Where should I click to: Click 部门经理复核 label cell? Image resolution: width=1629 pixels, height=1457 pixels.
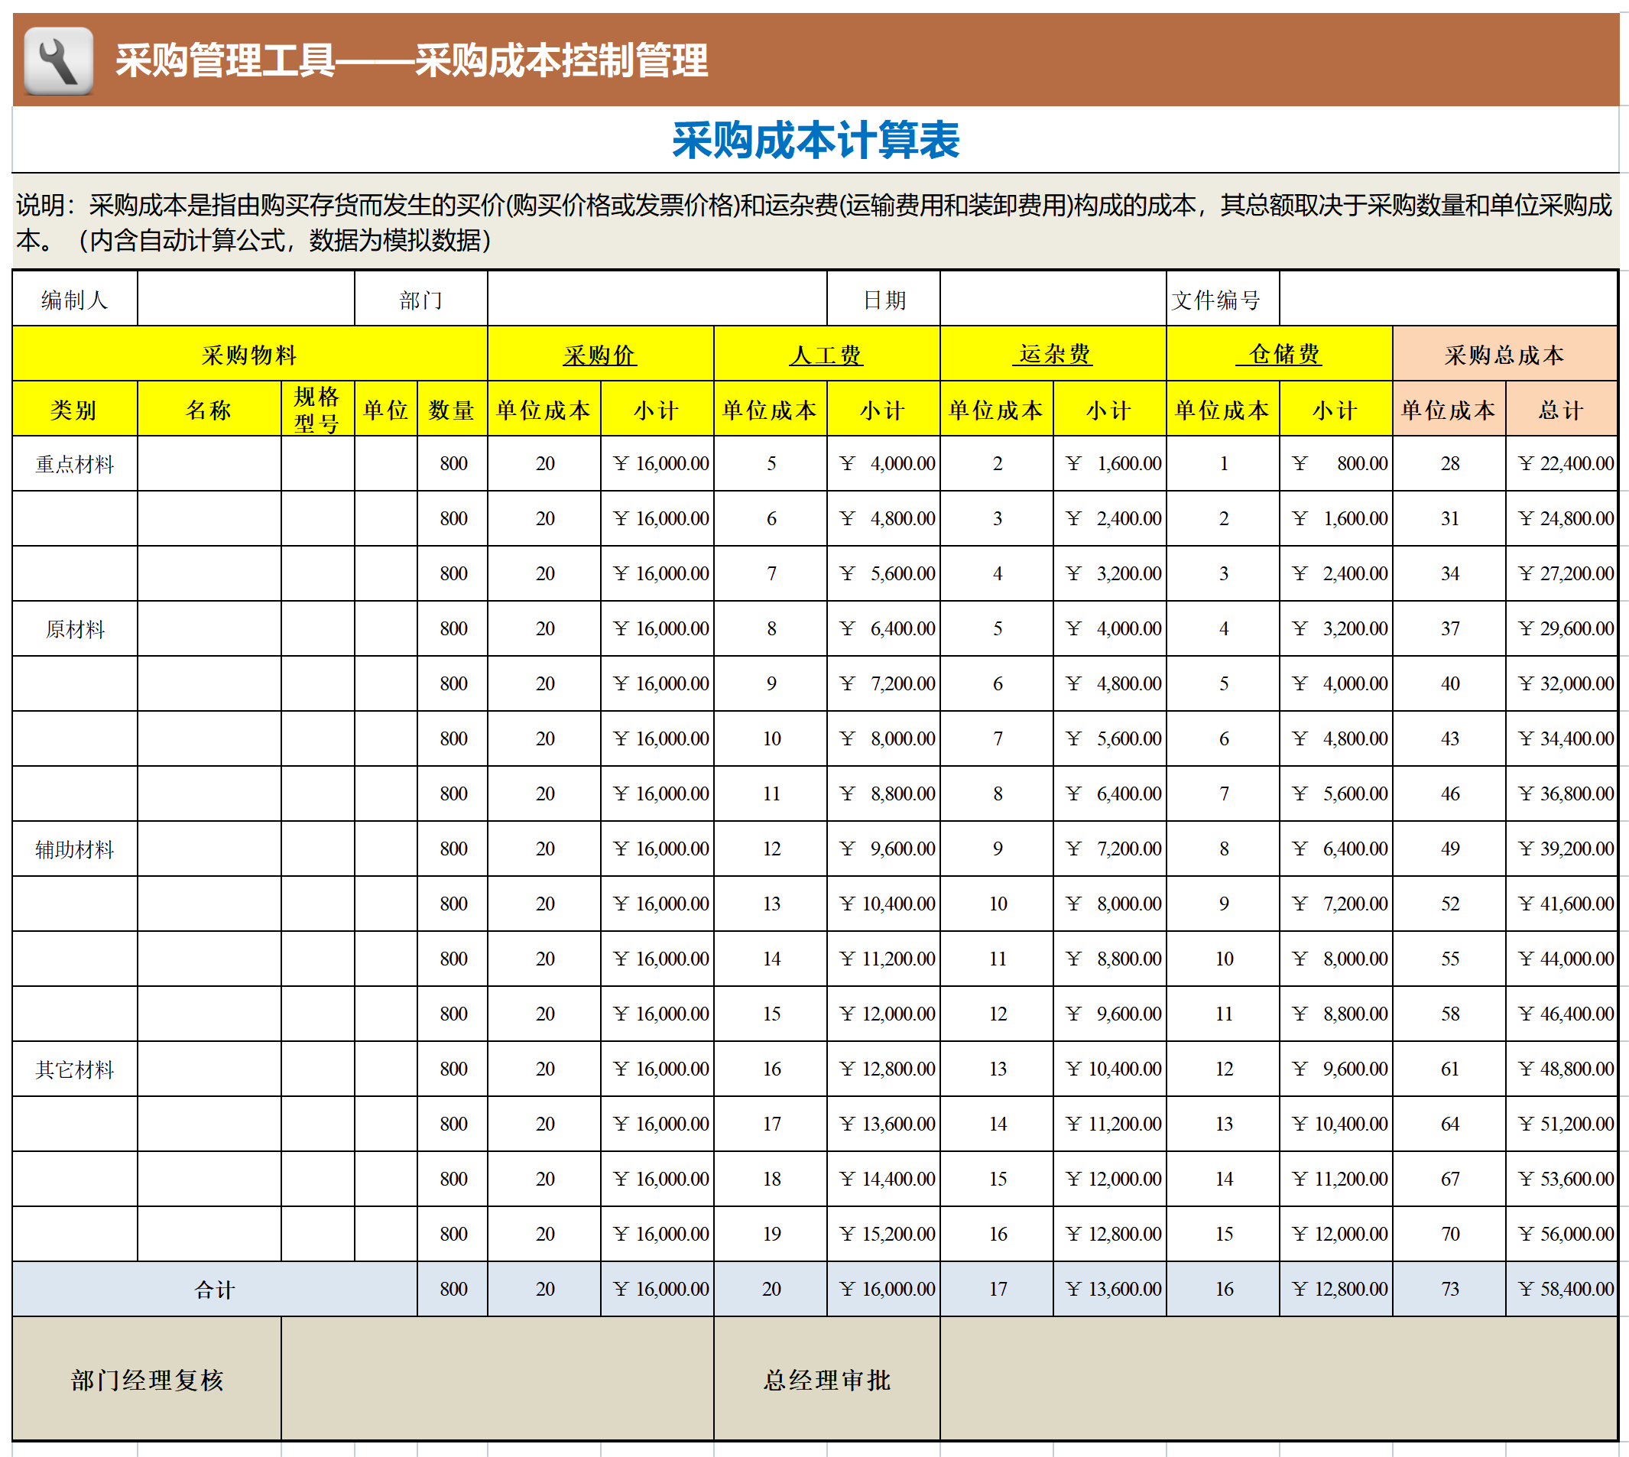pyautogui.click(x=147, y=1379)
